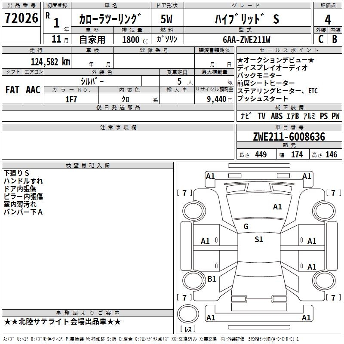Image resolution: width=344 pixels, height=344 pixels.
Task: Click the ★★北陸サテライト会場出品車★★ notice
Action: (62, 322)
